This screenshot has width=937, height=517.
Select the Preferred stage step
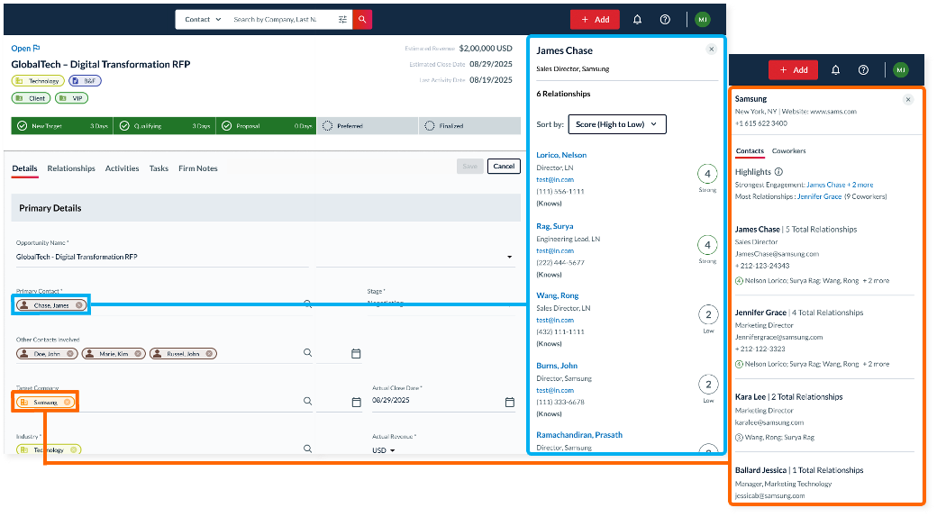tap(368, 126)
